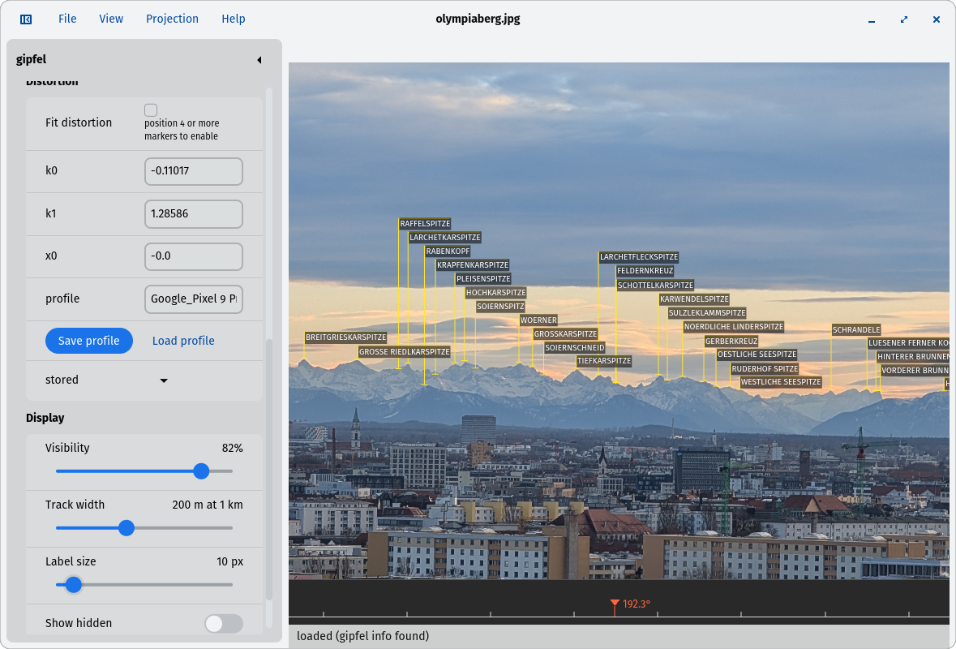Select the SOIERNSPITZ peak label
This screenshot has height=649, width=956.
(x=500, y=306)
